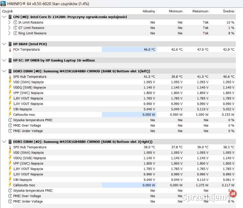Viewport: 243px width, 208px height.
Task: Click the HWiNFO app icon in title bar
Action: point(3,4)
